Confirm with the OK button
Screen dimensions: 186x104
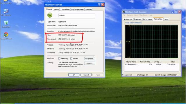click(74, 75)
